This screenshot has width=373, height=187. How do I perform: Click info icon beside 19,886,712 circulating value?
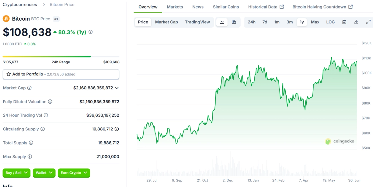pos(117,129)
